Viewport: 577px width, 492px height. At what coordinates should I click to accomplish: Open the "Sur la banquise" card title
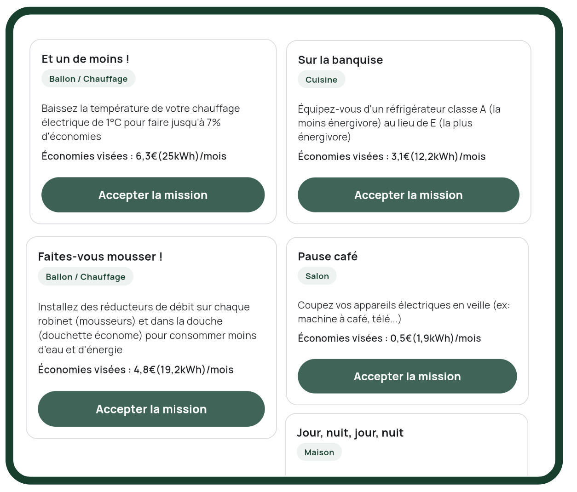coord(340,60)
